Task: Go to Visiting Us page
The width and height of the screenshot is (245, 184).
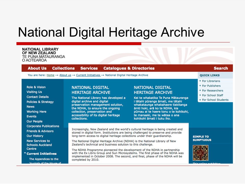Action: [34, 92]
